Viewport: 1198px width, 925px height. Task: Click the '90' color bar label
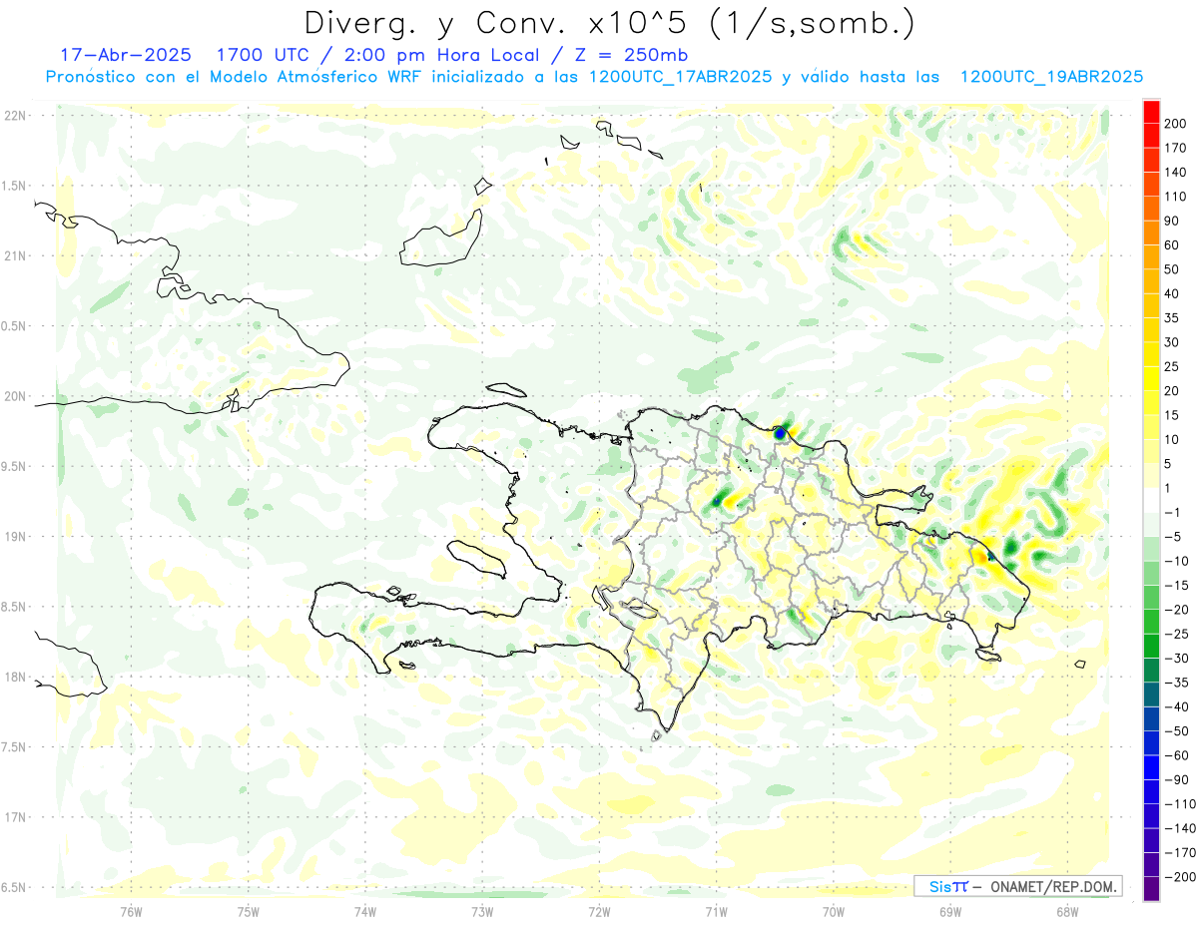click(1172, 221)
